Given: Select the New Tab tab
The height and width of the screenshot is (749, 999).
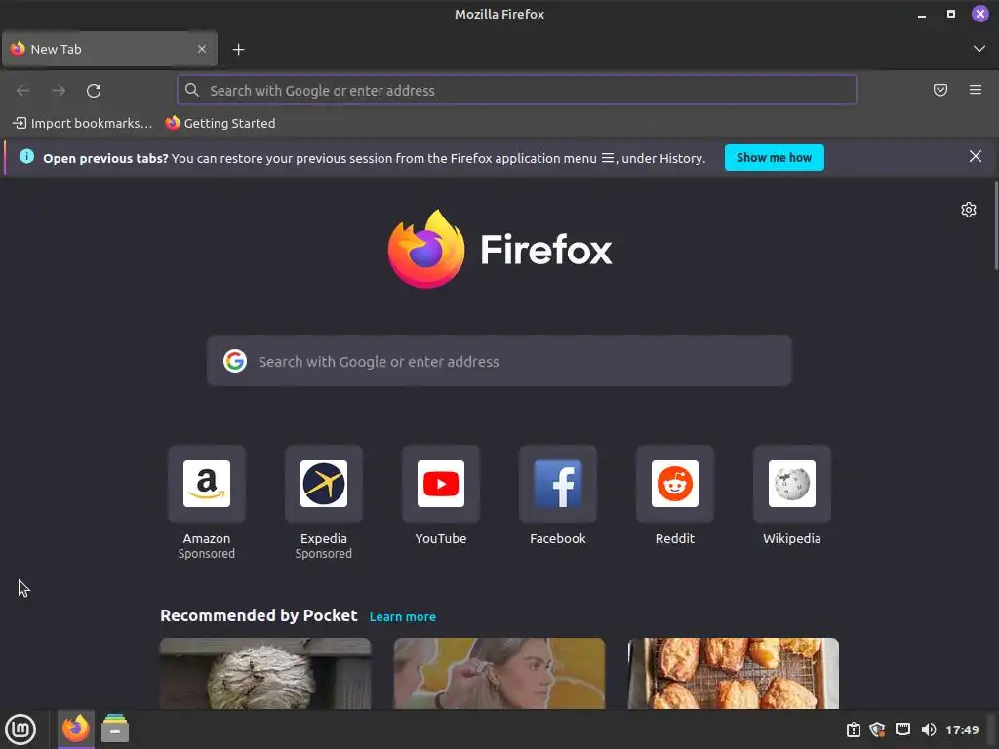Looking at the screenshot, I should tap(109, 49).
